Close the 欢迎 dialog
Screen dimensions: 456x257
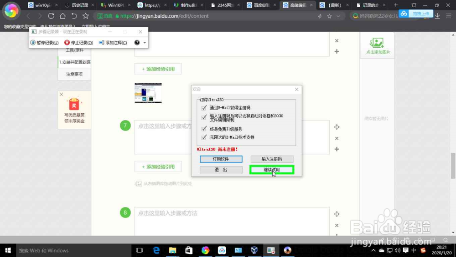[x=297, y=89]
